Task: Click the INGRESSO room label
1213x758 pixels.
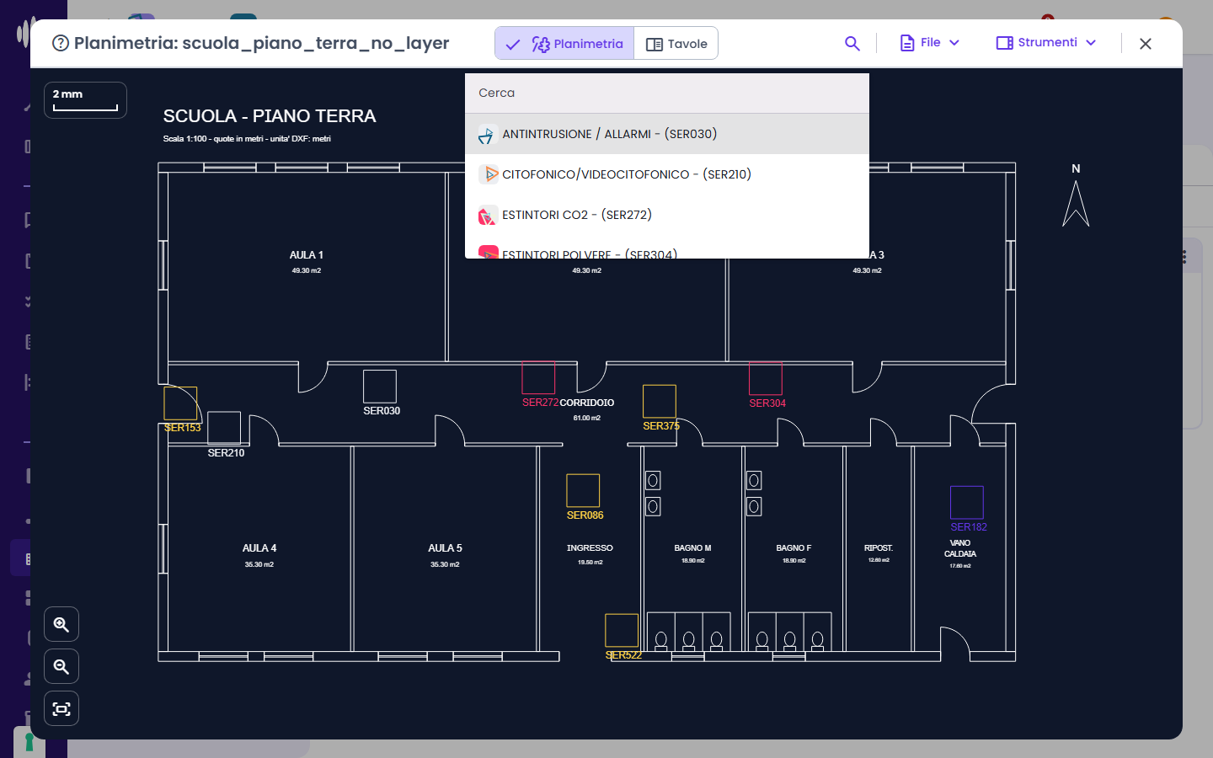Action: (x=590, y=548)
